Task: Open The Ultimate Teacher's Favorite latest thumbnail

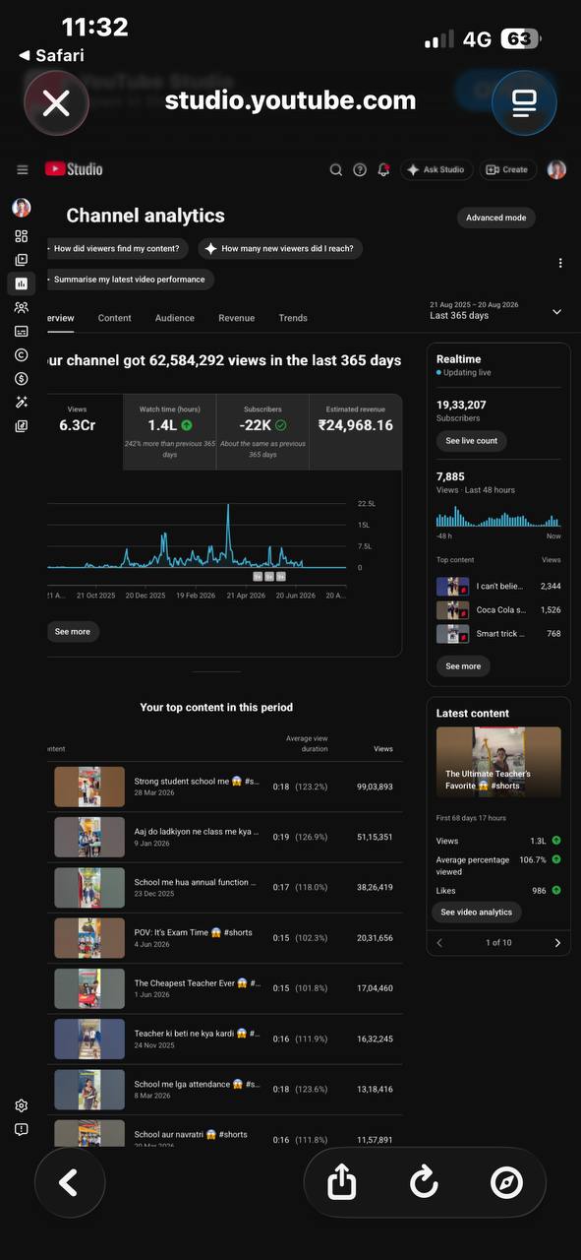Action: [x=498, y=762]
